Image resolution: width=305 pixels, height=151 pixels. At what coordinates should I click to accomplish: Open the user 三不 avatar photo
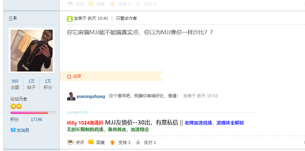point(32,51)
